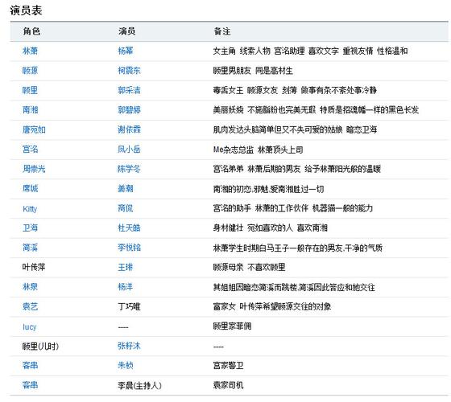
Task: Click 客串 link in the 李晨 row
Action: coord(31,385)
